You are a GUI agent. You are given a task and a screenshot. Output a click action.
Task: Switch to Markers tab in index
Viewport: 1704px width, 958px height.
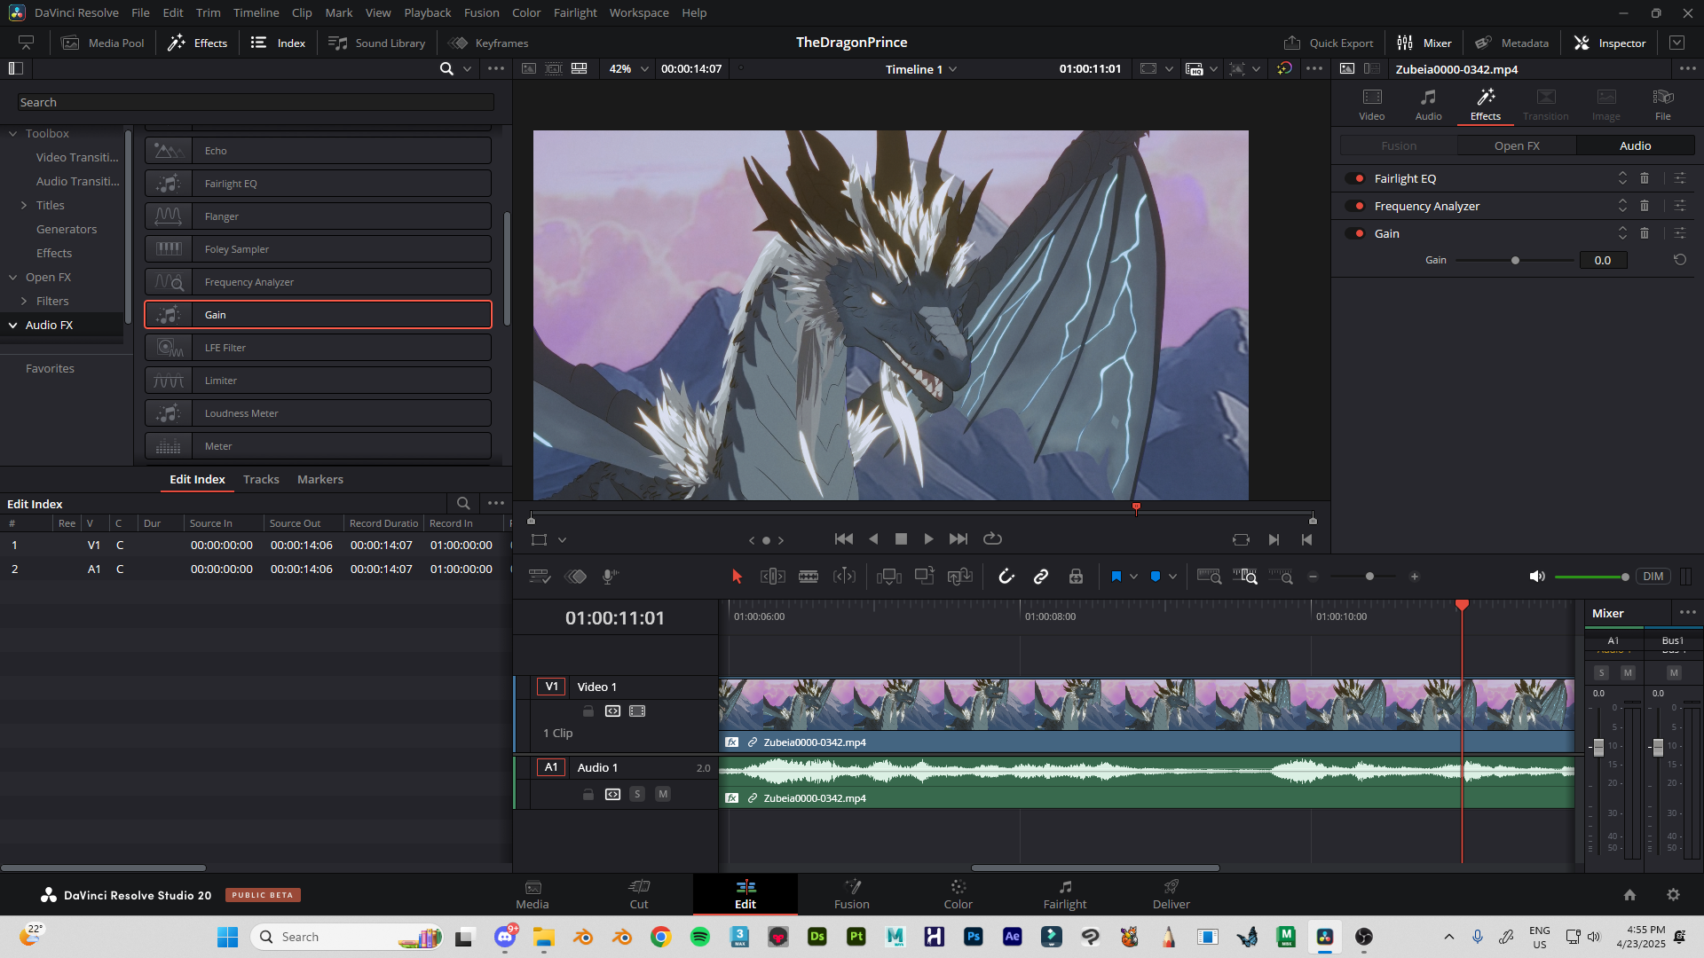pyautogui.click(x=319, y=479)
